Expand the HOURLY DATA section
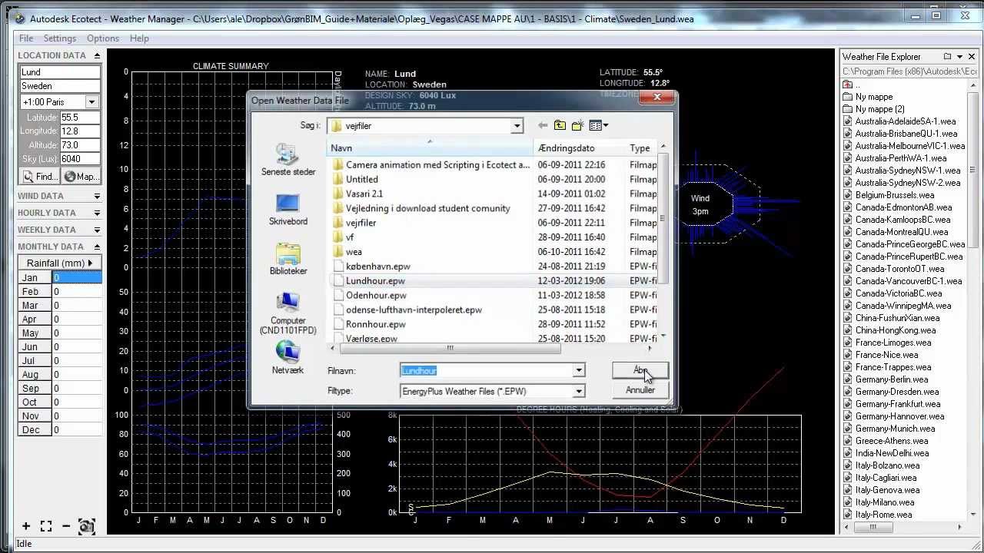 (x=60, y=213)
